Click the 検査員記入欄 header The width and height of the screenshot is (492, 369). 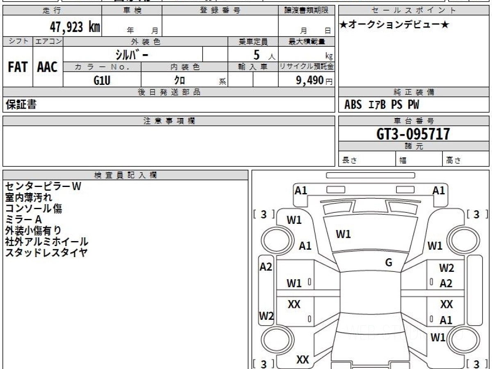(x=125, y=175)
